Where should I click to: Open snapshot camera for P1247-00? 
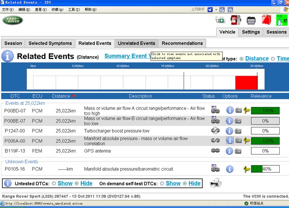238,131
